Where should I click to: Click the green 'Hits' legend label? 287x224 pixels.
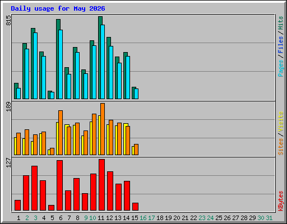(x=280, y=23)
